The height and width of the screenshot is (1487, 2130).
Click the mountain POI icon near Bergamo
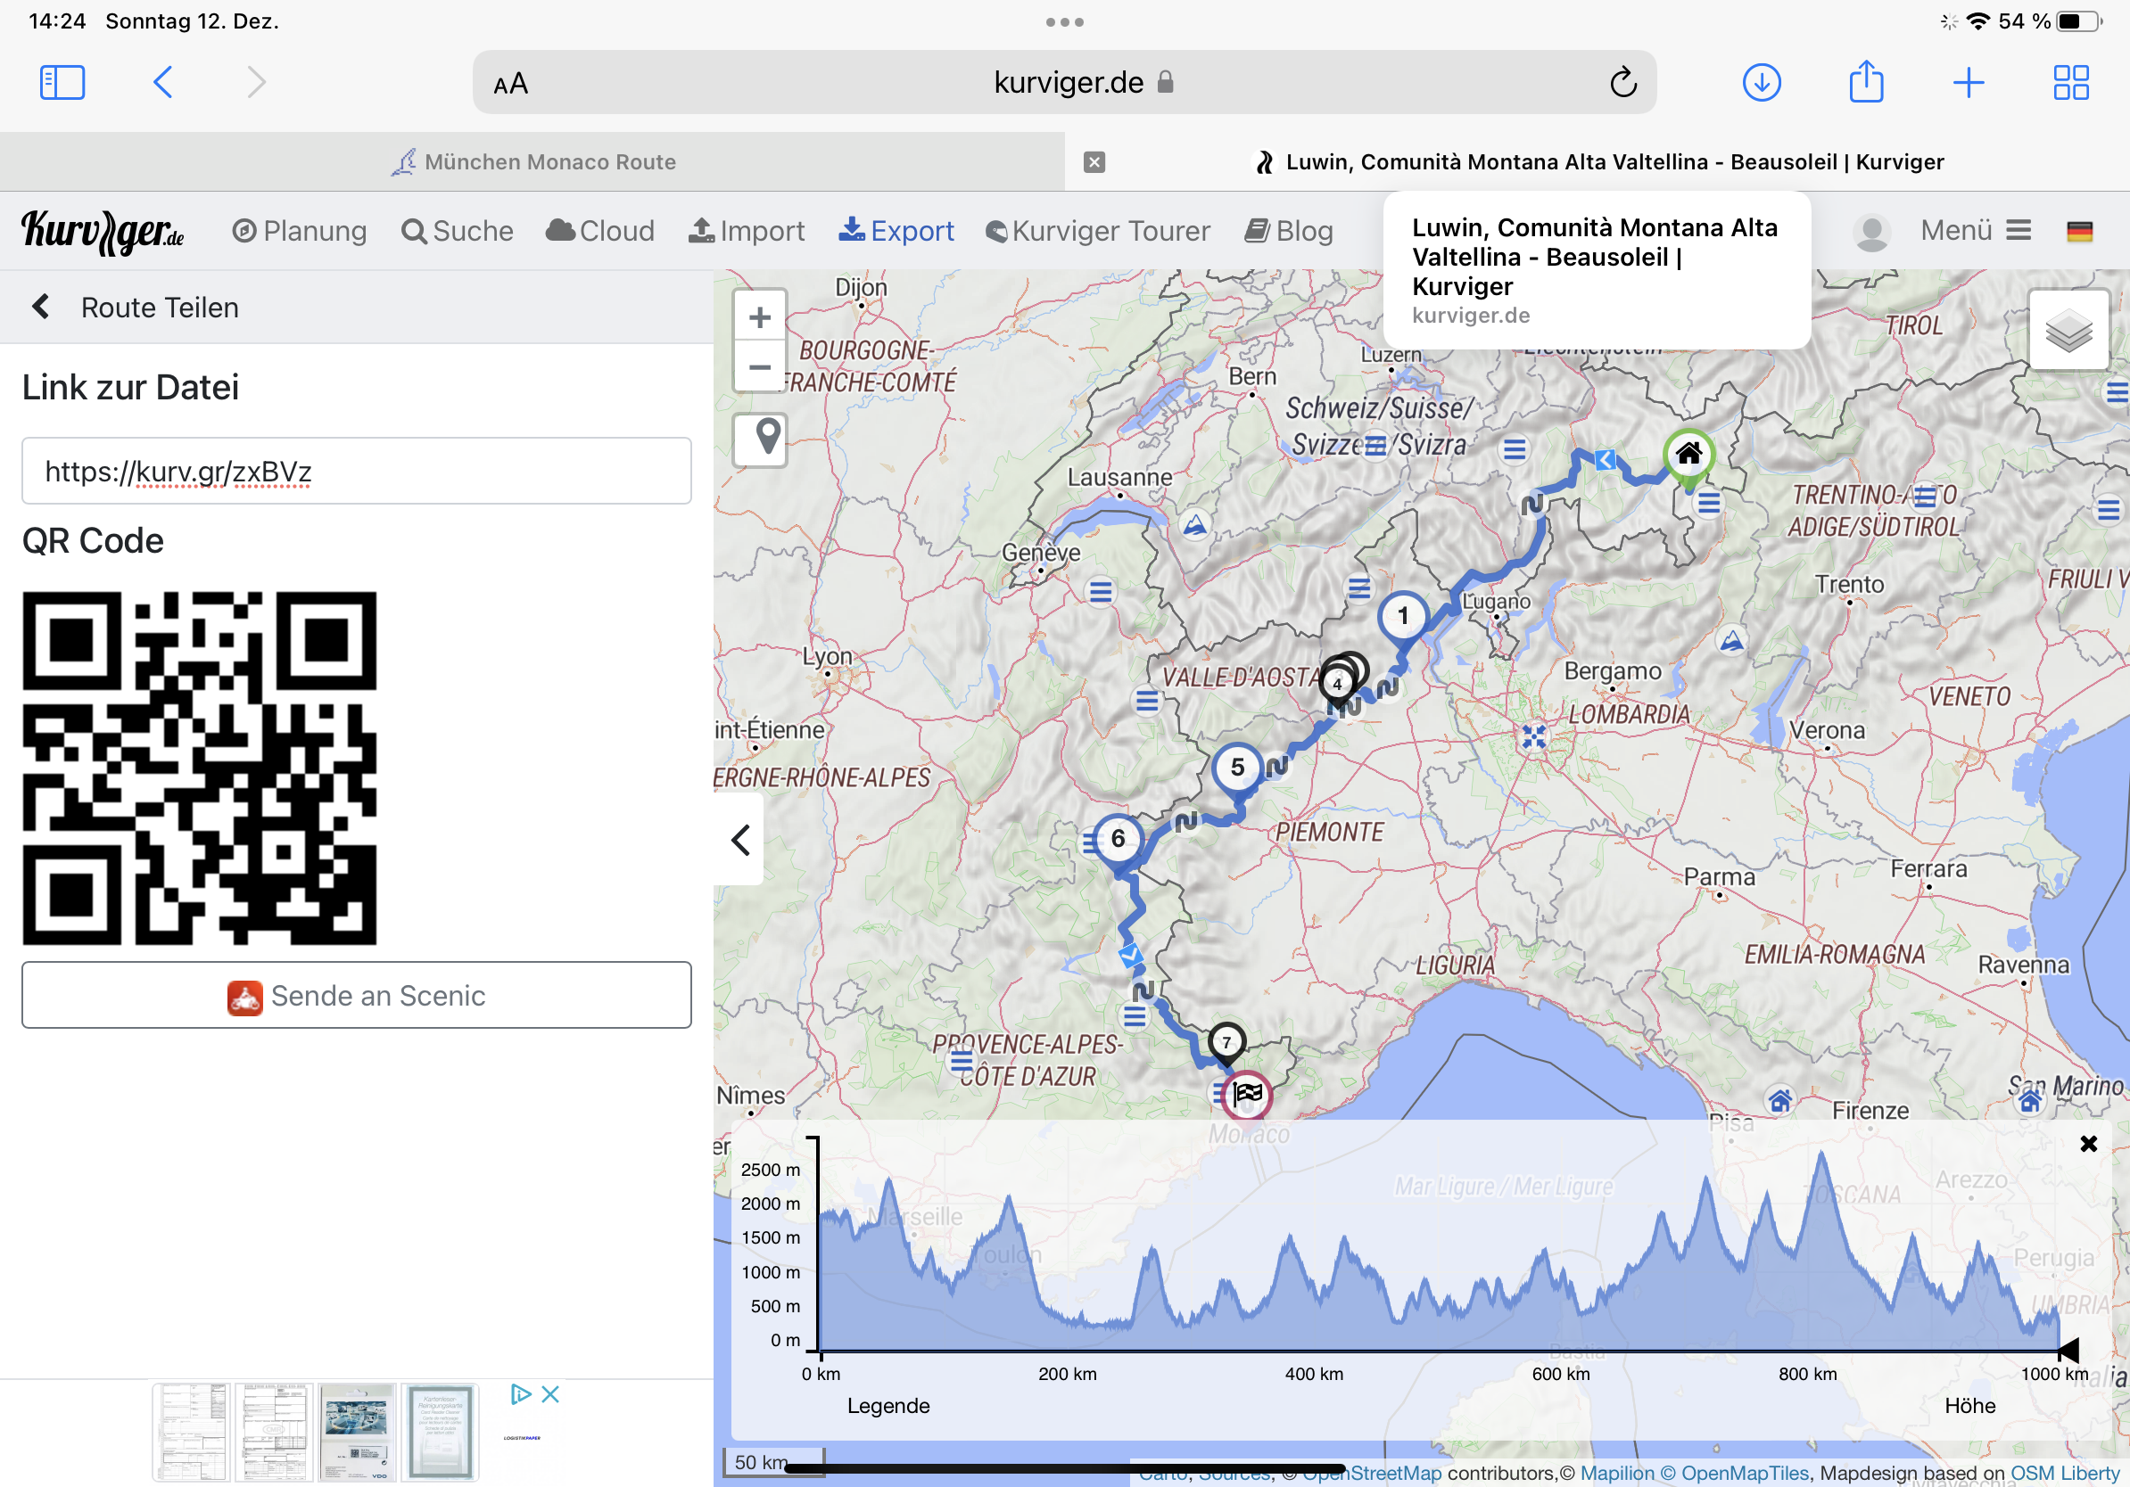[1731, 641]
